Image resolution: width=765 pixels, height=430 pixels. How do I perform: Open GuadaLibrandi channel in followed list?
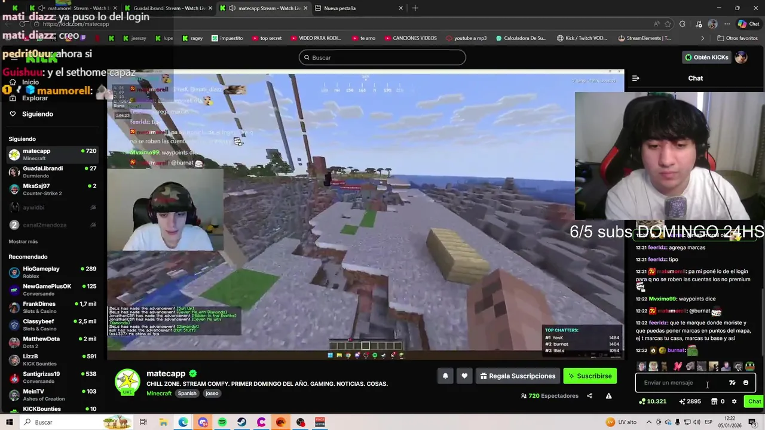pyautogui.click(x=53, y=172)
